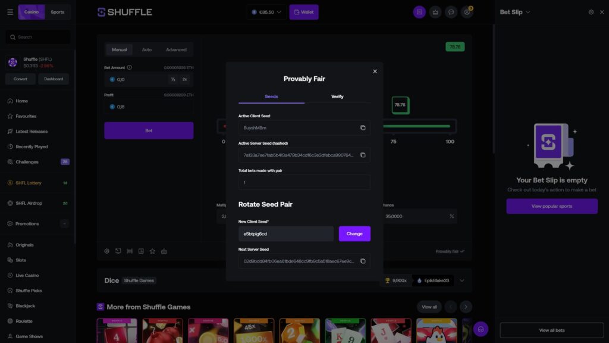Expand the Dice game info chevron
The width and height of the screenshot is (609, 343).
coord(462,280)
